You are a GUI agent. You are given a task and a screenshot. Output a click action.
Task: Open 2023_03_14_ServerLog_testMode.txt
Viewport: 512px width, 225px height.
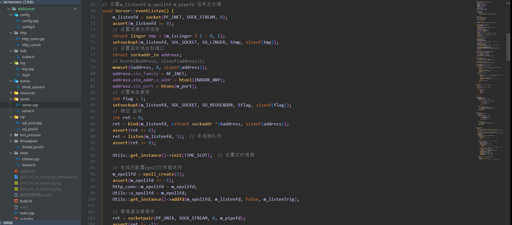pos(48,177)
